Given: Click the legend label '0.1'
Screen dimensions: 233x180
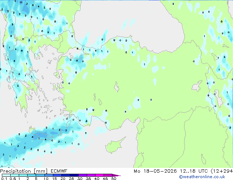Looking at the screenshot, I should [4, 179].
